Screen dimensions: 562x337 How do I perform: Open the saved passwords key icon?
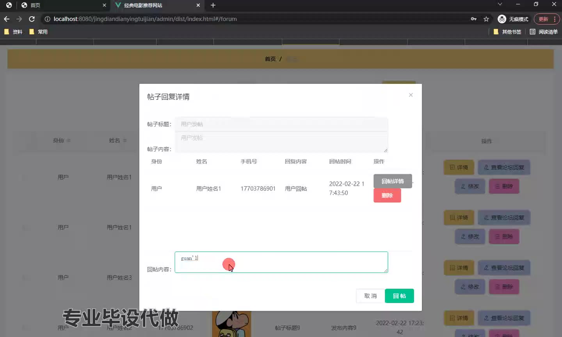pos(474,19)
